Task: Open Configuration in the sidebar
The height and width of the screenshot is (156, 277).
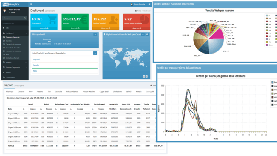Action: pyautogui.click(x=10, y=78)
